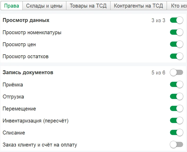187x152 pixels.
Task: Disable the Просмотр номенклатуры toggle
Action: 177,32
